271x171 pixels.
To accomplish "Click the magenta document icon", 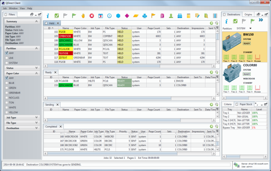I will click(162, 16).
